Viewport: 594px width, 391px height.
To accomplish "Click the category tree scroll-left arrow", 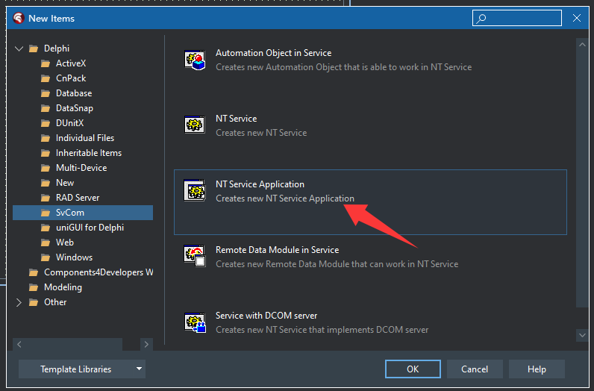I will 19,345.
